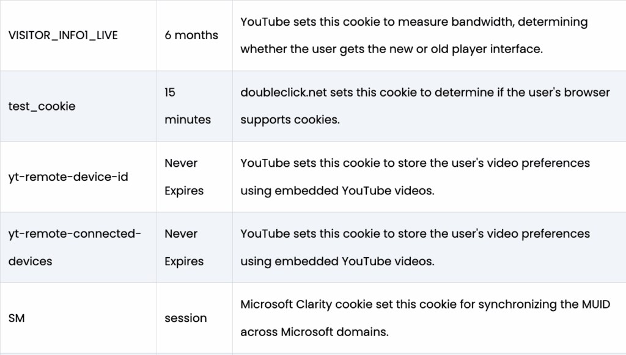Click 'across Microsoft domains.' text line
Screen dimensions: 626x355
314,332
